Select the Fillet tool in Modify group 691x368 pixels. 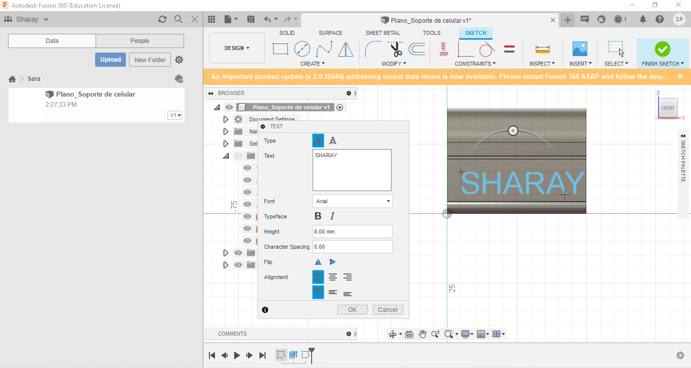click(x=373, y=49)
